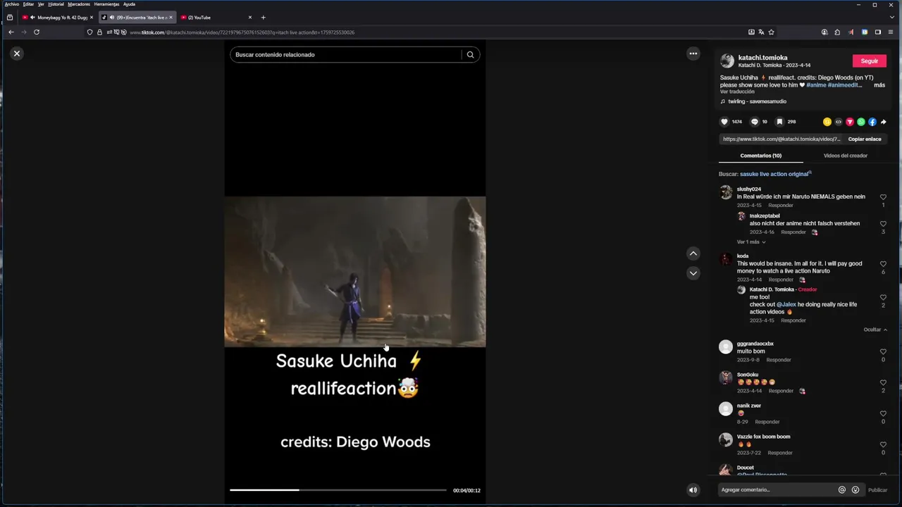This screenshot has height=507, width=902.
Task: Follow creator with Seguir button
Action: click(870, 61)
